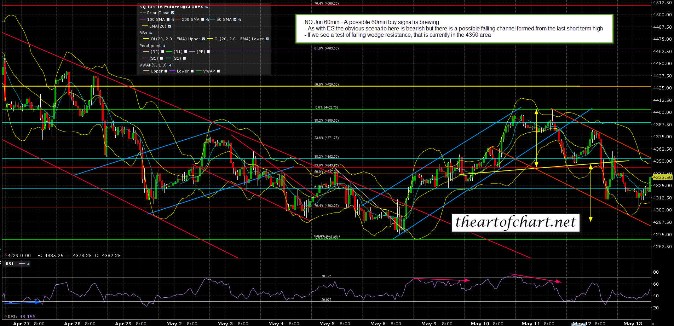Image resolution: width=674 pixels, height=326 pixels.
Task: Open Pivot point settings wrench
Action: point(164,46)
